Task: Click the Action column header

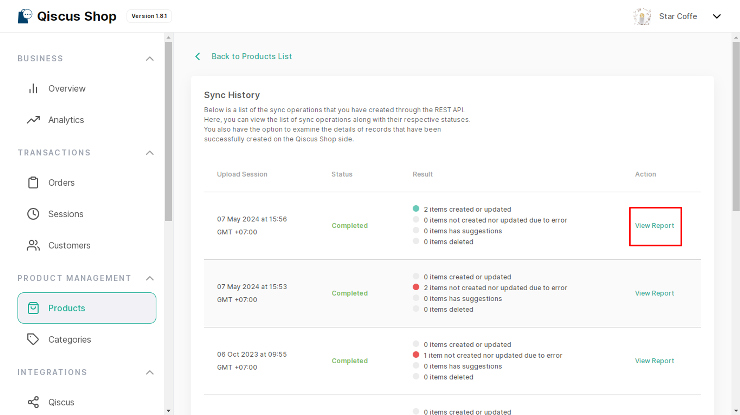Action: point(645,174)
